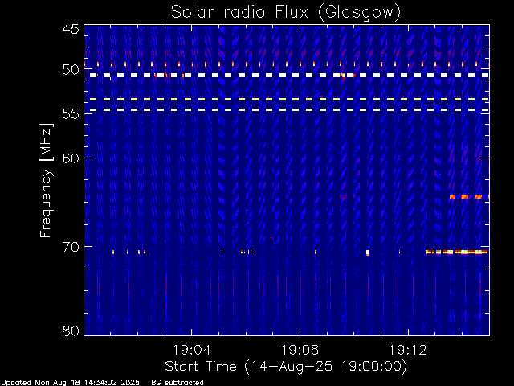Click the '19:04' time tick label
The width and height of the screenshot is (514, 386).
click(191, 350)
